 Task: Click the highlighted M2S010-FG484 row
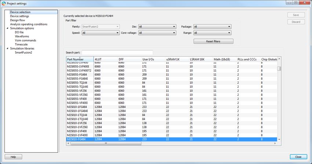point(171,139)
